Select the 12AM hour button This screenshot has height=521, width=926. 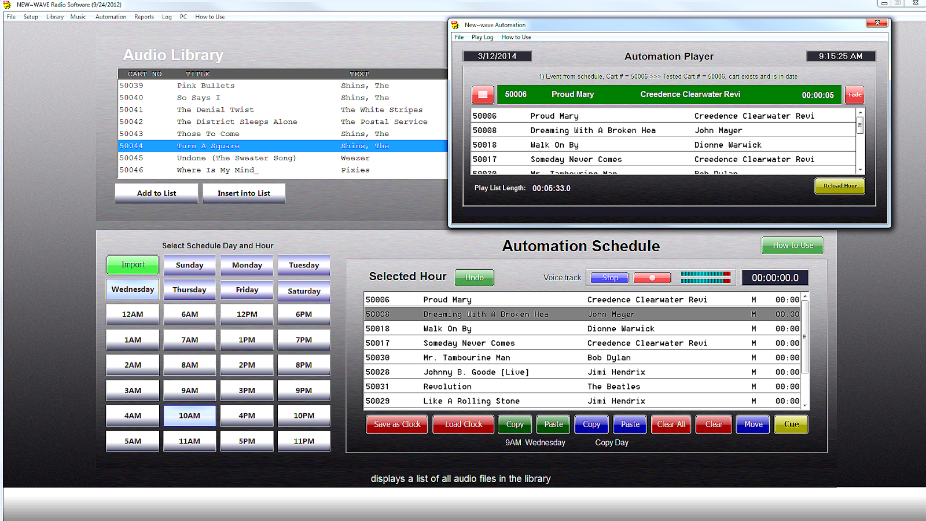(x=133, y=314)
